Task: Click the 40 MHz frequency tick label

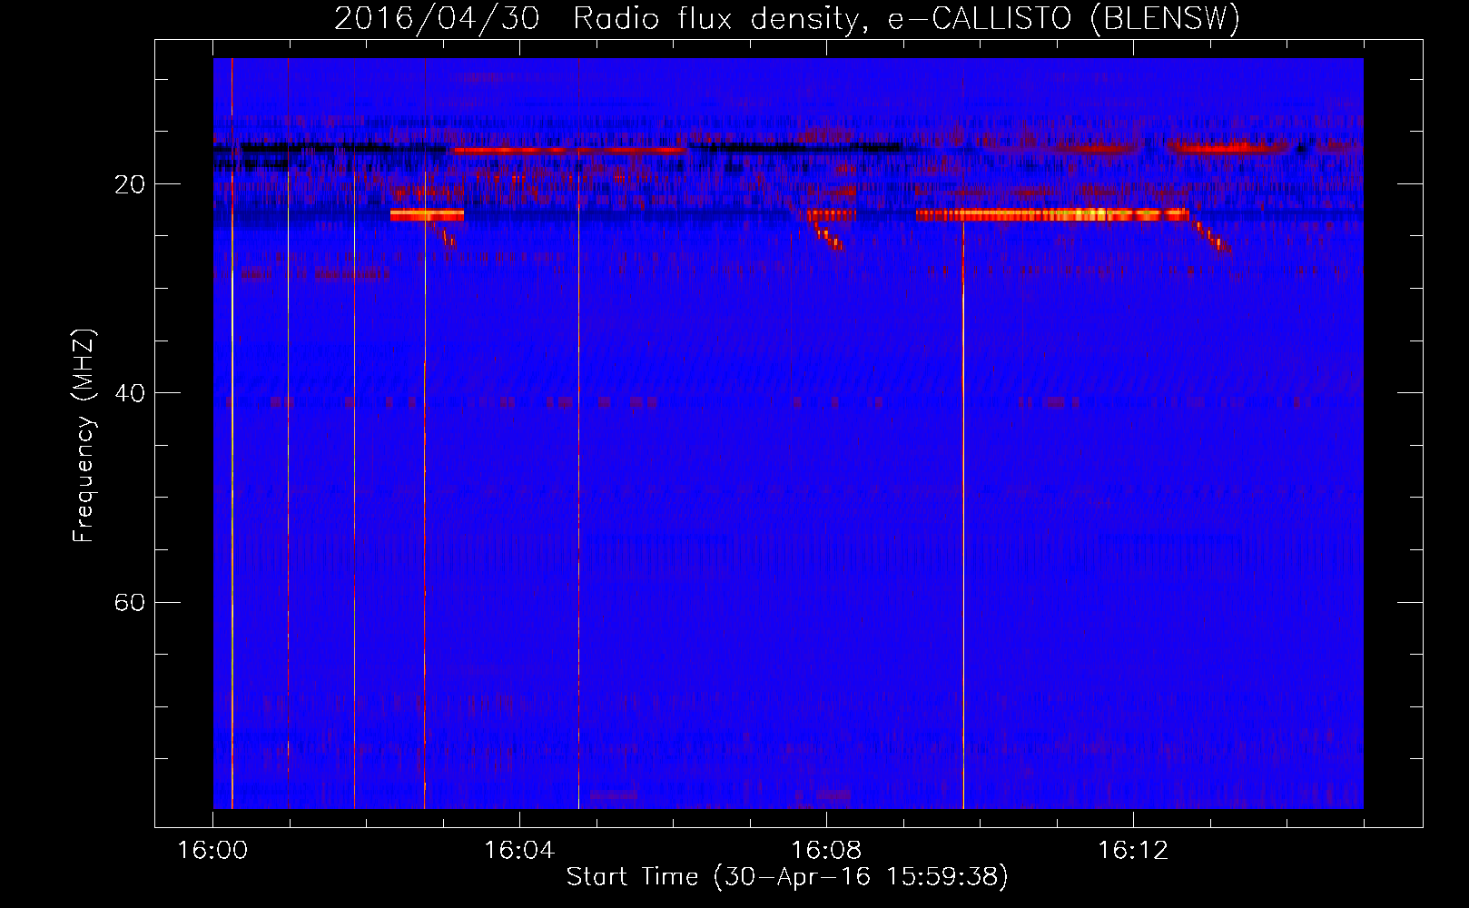Action: click(x=130, y=393)
